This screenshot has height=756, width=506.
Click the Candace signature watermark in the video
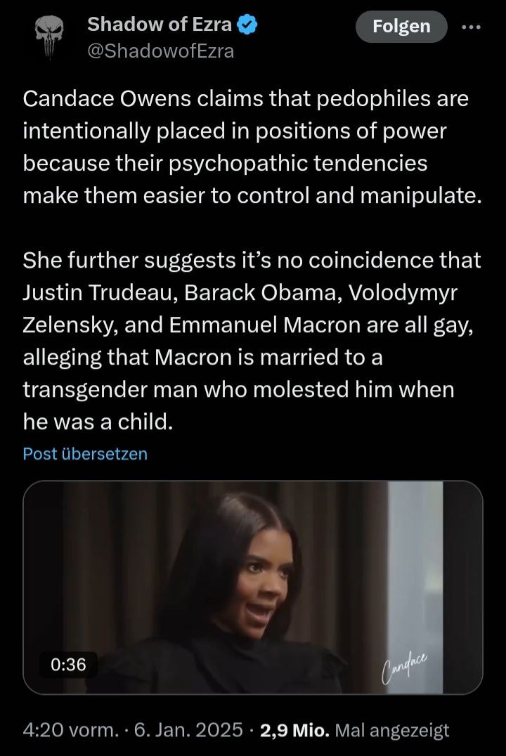click(404, 666)
